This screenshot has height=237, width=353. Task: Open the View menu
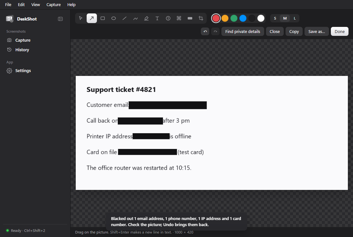coord(36,5)
